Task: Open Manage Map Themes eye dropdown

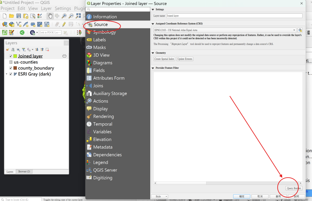Action: tap(18, 49)
